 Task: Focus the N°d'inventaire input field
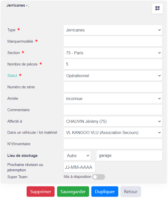(x=113, y=144)
